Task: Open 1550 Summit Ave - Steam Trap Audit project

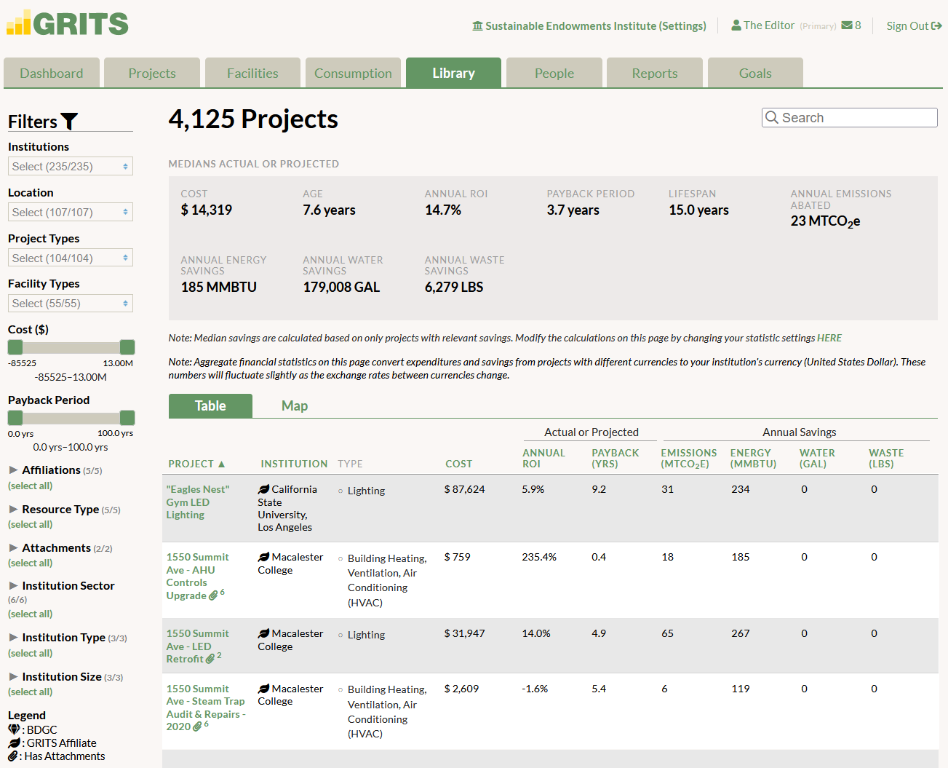Action: (x=205, y=708)
